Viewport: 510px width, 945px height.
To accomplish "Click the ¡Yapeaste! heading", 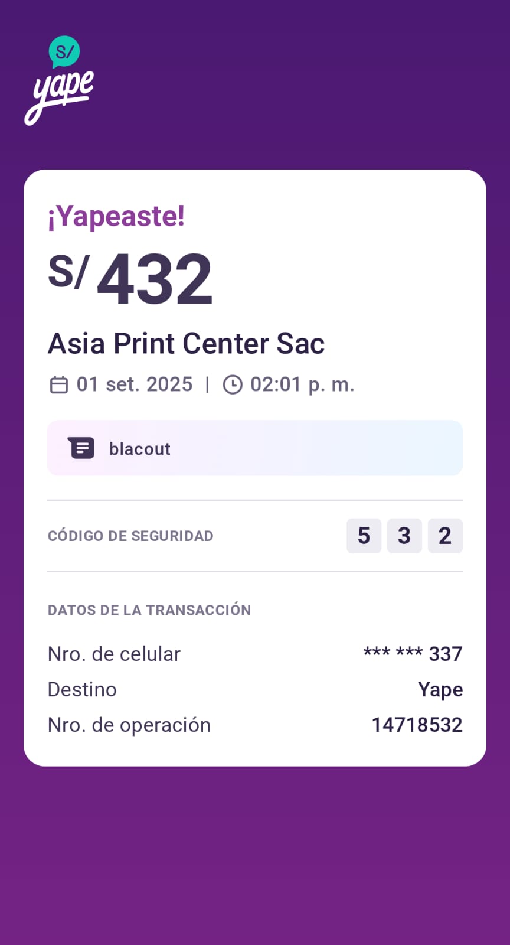I will pos(116,216).
